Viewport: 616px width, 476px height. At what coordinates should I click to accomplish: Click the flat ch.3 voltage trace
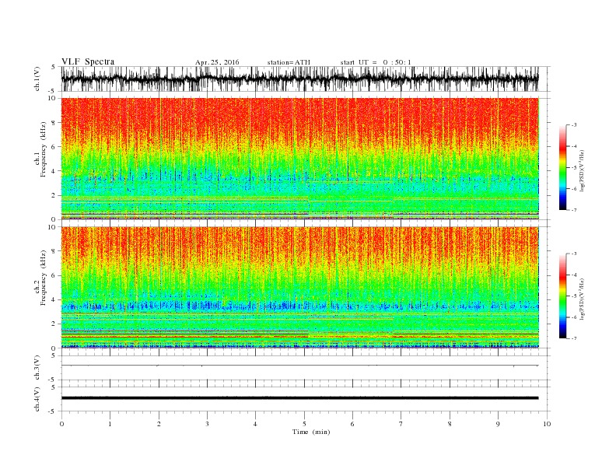point(299,366)
